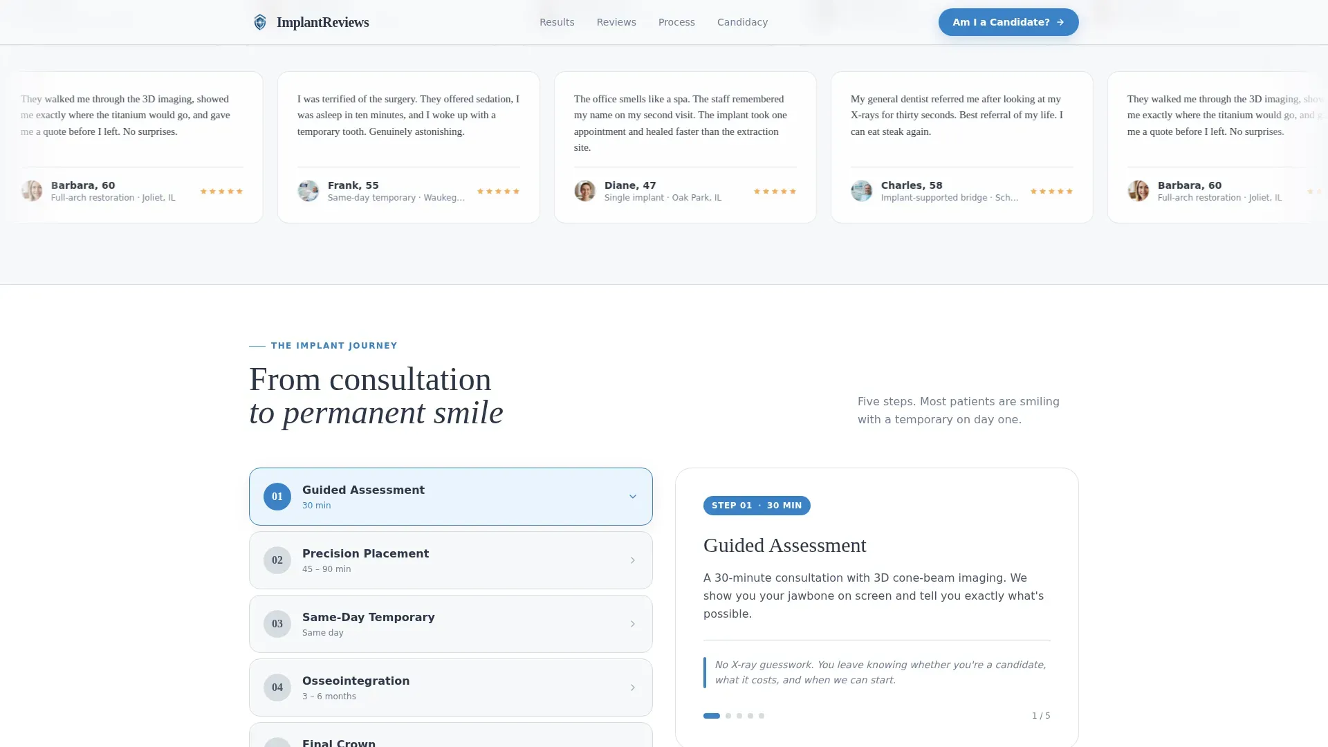
Task: Select the Precision Placement step title
Action: click(365, 553)
